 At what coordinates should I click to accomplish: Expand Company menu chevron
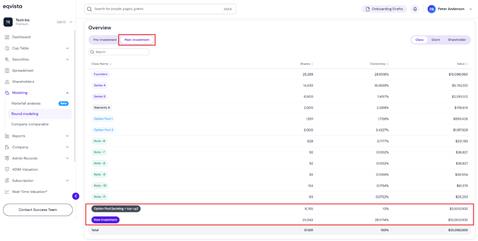tap(67, 147)
